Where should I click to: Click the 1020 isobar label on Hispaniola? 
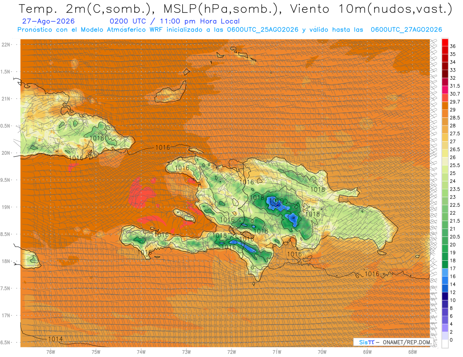coord(277,201)
